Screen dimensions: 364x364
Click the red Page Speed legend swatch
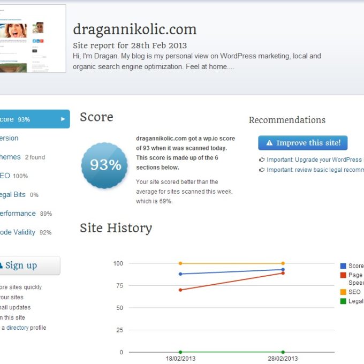click(x=343, y=275)
